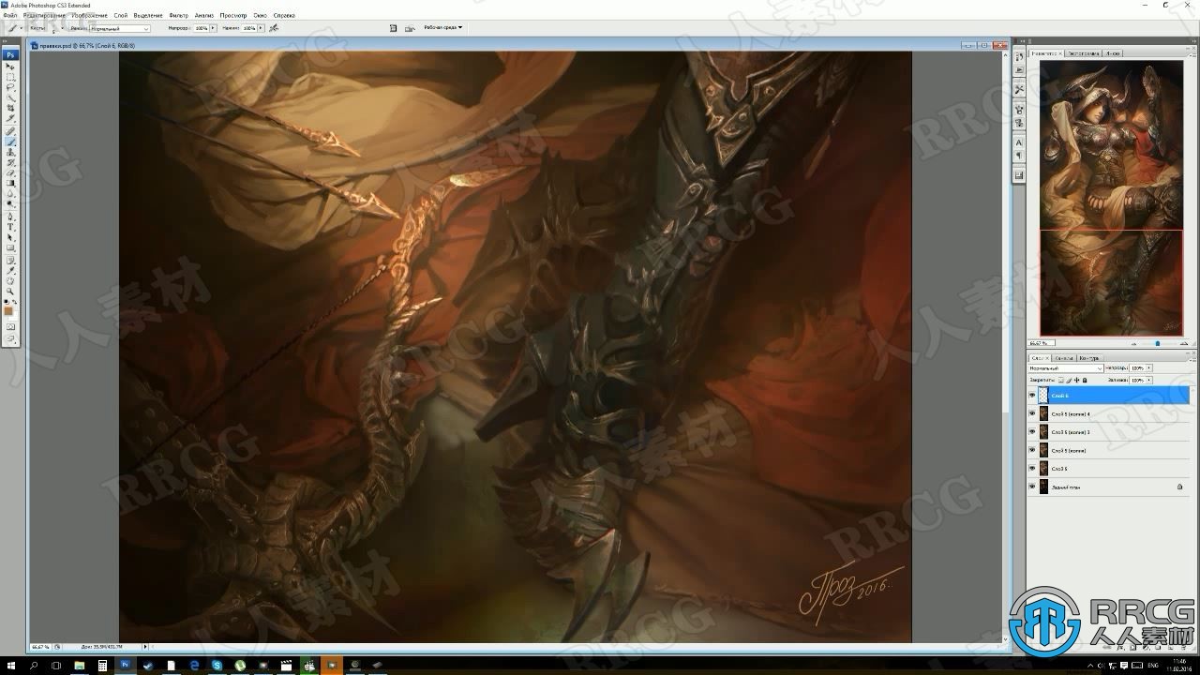1200x675 pixels.
Task: Switch to the Гистограмма tab
Action: 1083,53
